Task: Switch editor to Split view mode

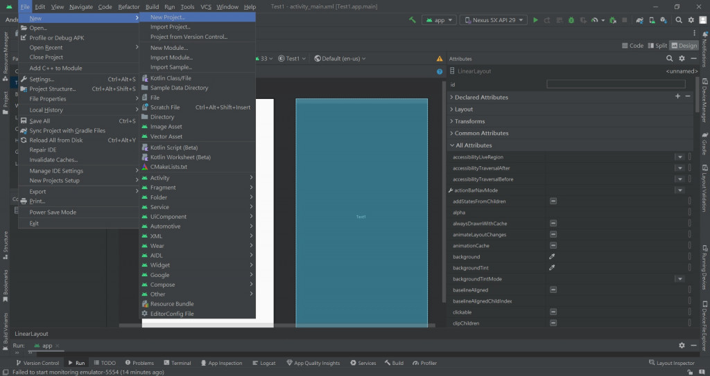Action: (x=657, y=45)
